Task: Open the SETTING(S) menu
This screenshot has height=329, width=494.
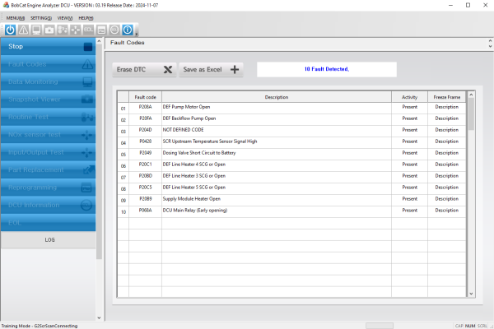Action: 41,18
